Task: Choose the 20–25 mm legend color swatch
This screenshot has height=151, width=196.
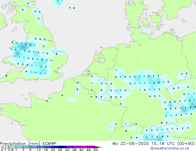Action: pyautogui.click(x=55, y=147)
